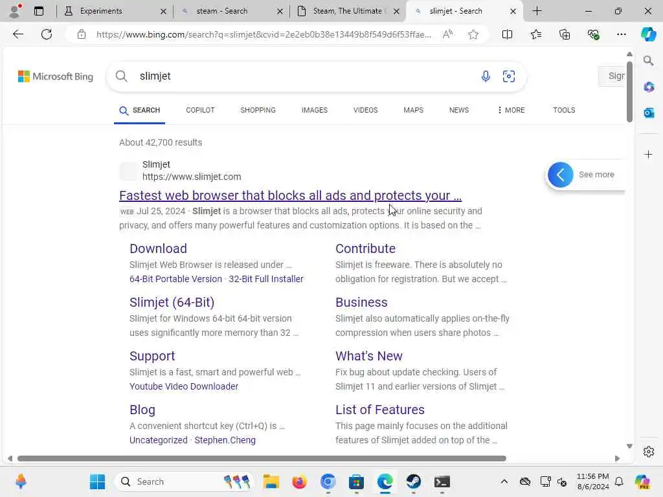The image size is (663, 497).
Task: Open the Windows Start menu
Action: click(97, 481)
